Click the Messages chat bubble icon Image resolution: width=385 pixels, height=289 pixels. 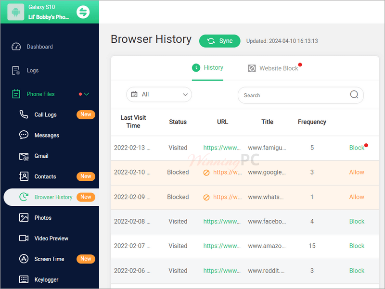(x=24, y=135)
